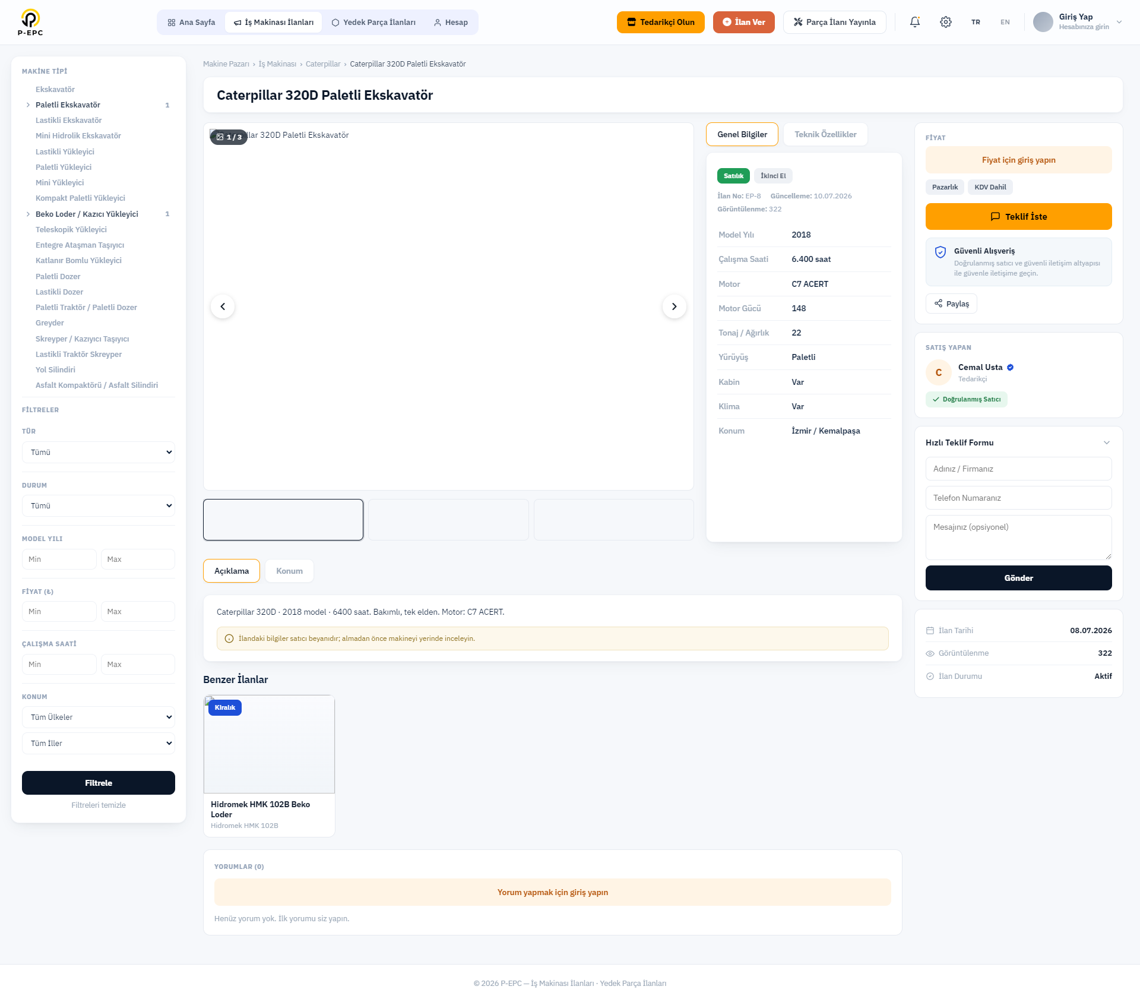
Task: Click the verified badge beside Cemal Usta
Action: click(1010, 367)
